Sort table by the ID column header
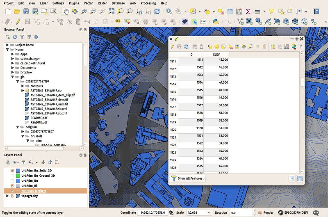The image size is (328, 217). pyautogui.click(x=191, y=55)
